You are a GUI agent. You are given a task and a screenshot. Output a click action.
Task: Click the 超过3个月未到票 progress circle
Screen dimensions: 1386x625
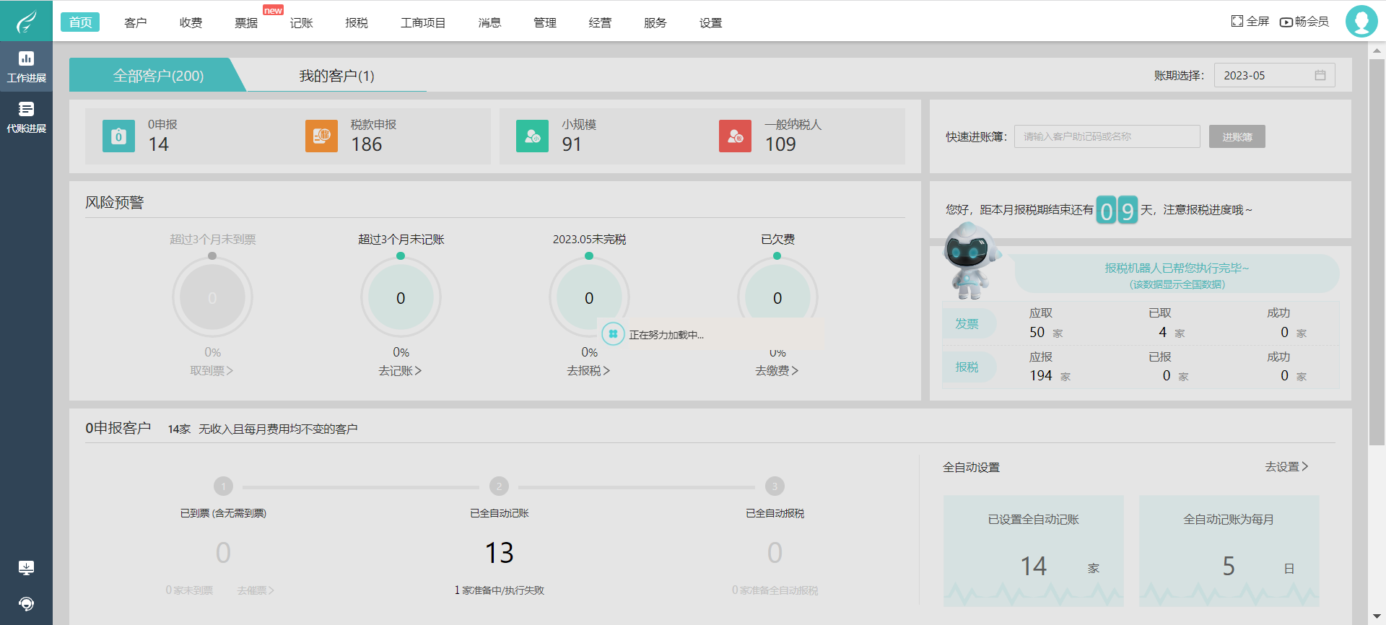(x=212, y=297)
